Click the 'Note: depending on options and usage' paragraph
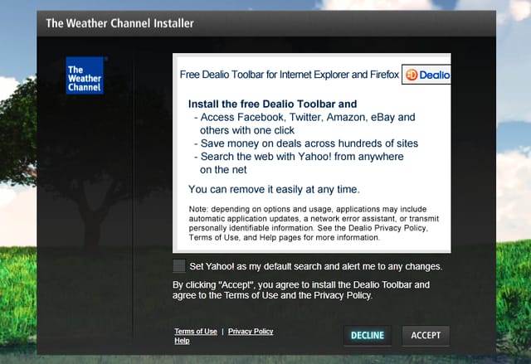This screenshot has height=364, width=531. pyautogui.click(x=314, y=223)
